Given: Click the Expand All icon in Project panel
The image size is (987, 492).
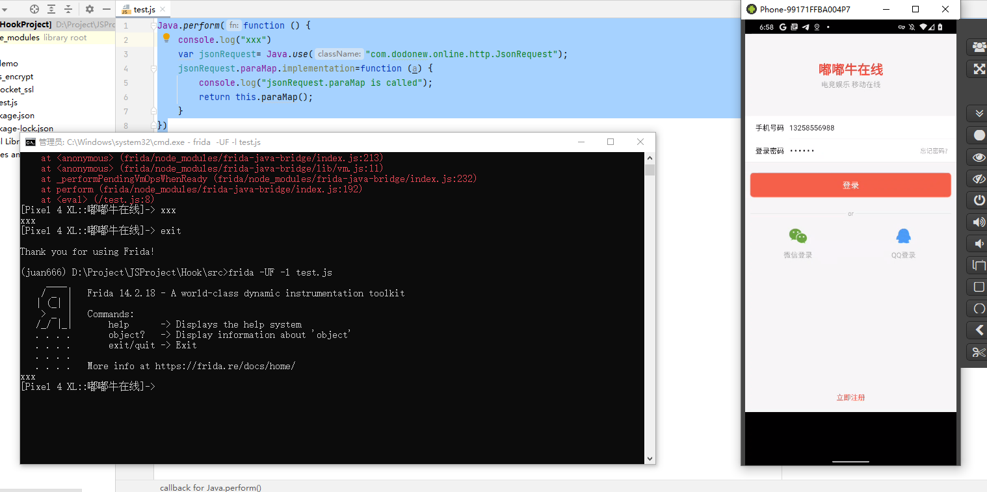Looking at the screenshot, I should (51, 9).
